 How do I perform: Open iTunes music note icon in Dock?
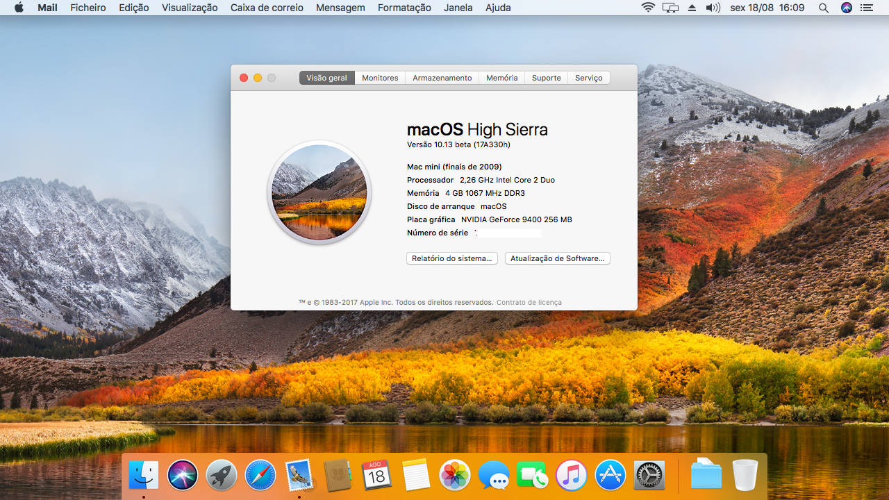click(572, 476)
